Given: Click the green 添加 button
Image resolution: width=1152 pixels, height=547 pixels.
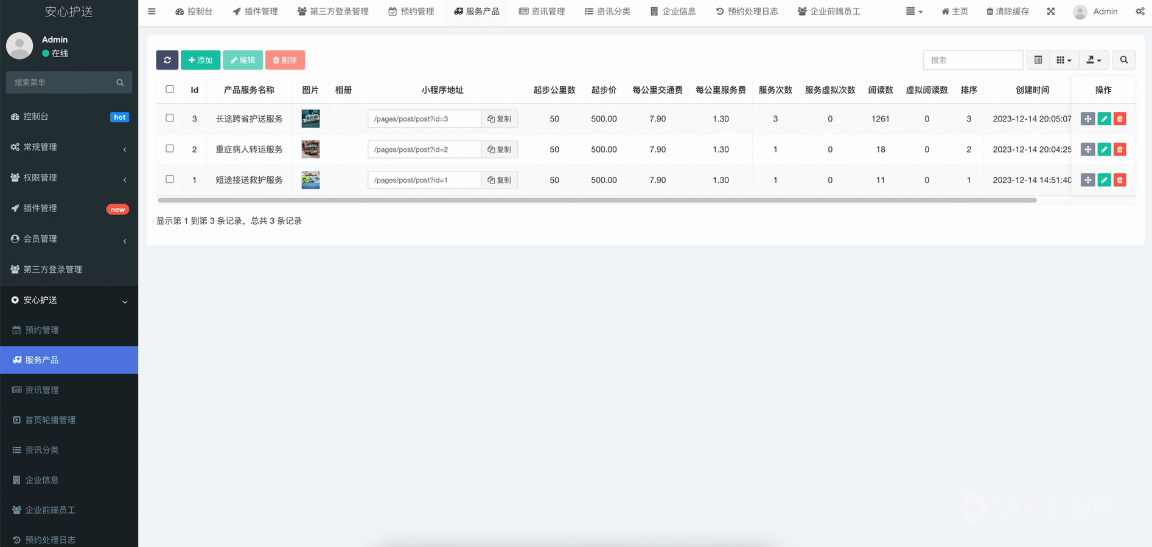Looking at the screenshot, I should [x=200, y=60].
